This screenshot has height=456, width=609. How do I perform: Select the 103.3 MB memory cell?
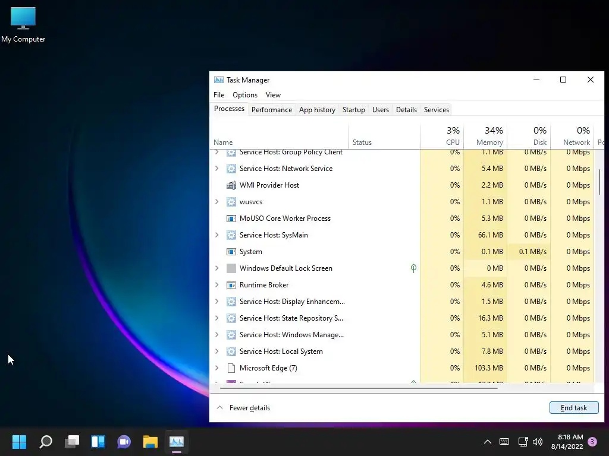[485, 368]
